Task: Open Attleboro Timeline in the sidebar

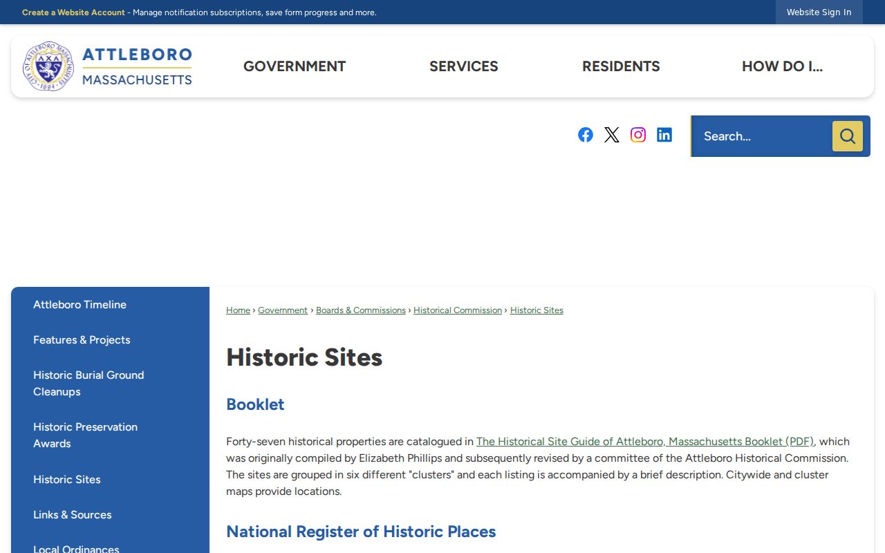Action: tap(80, 305)
